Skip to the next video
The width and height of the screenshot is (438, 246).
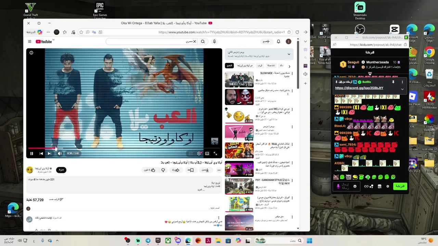[x=49, y=153]
